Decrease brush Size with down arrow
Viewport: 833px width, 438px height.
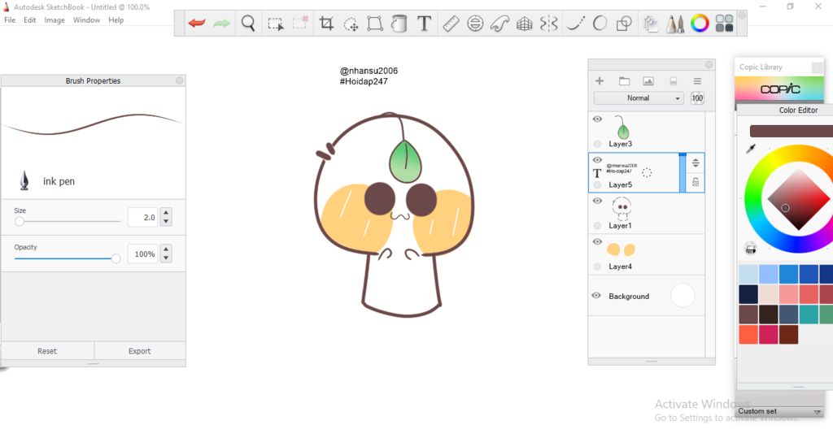tap(166, 222)
